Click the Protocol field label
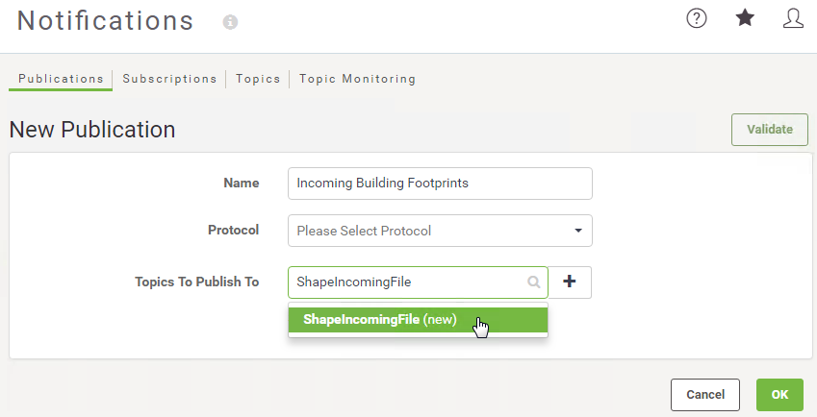 coord(234,230)
